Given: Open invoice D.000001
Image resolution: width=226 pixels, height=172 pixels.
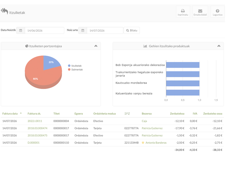Looking at the screenshot, I should [33, 143].
